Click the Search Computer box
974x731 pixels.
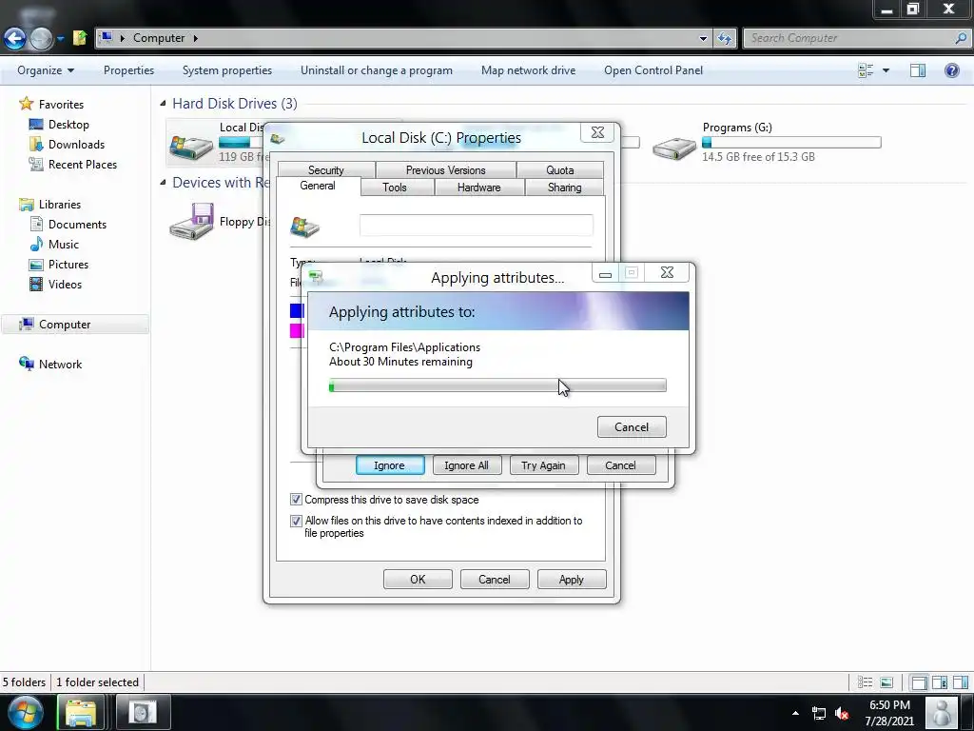pos(856,38)
